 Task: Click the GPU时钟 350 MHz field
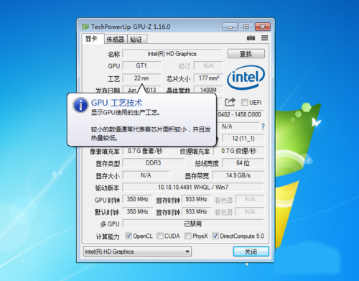[138, 199]
